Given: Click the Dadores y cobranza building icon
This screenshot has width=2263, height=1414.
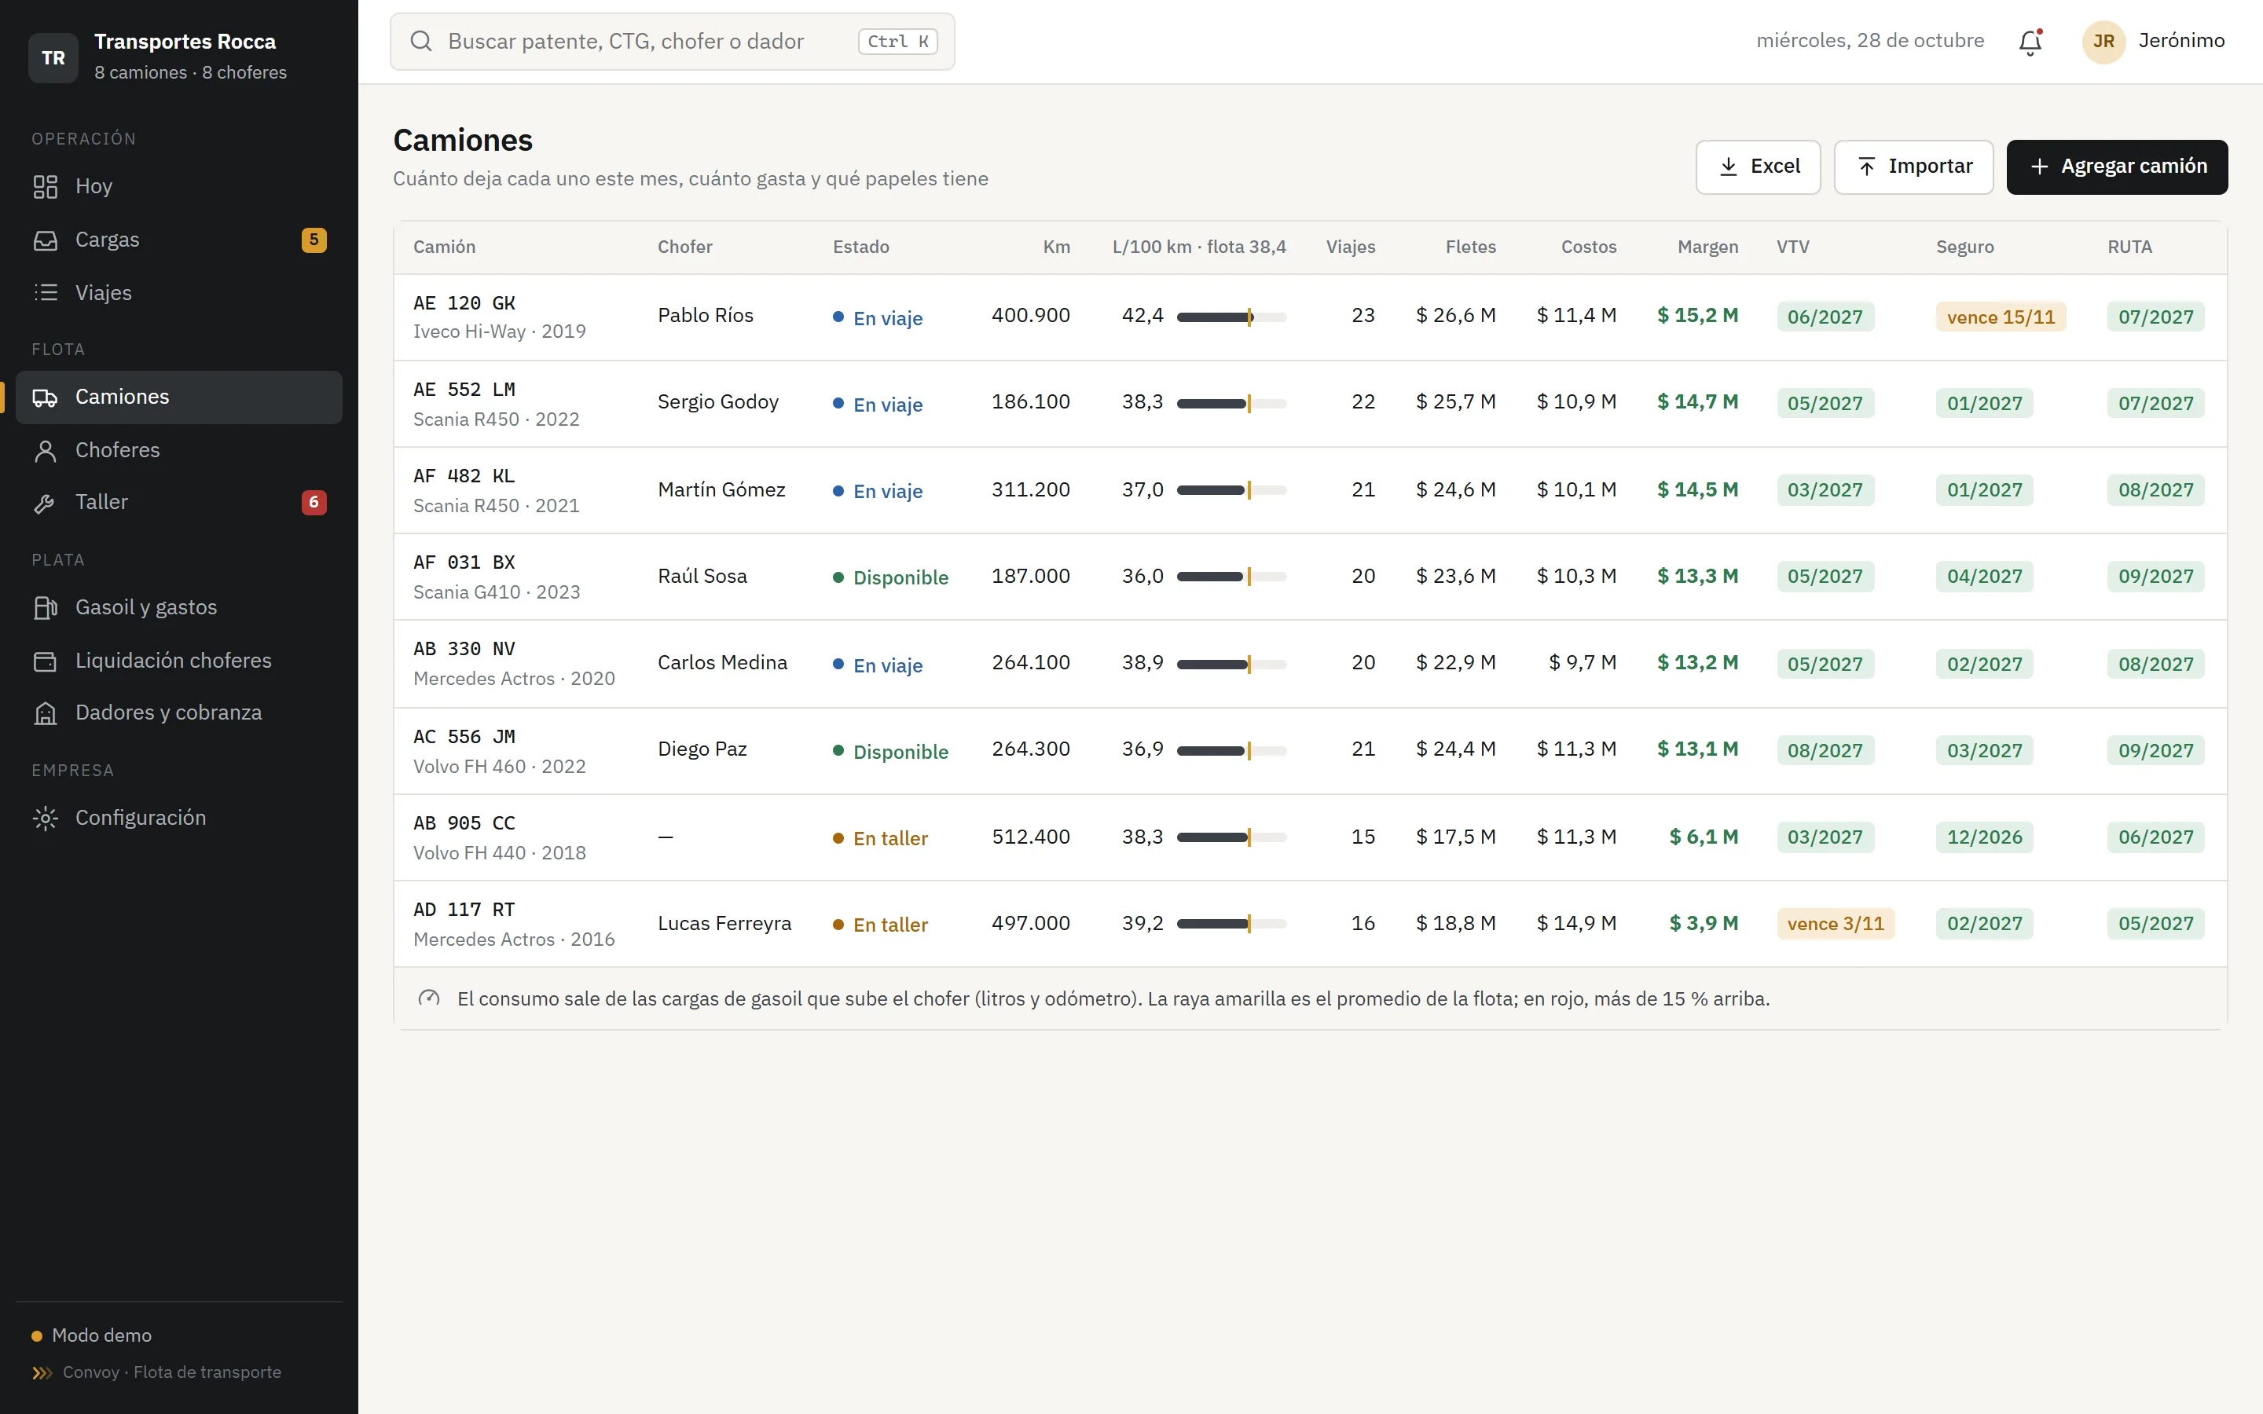Looking at the screenshot, I should (x=45, y=713).
